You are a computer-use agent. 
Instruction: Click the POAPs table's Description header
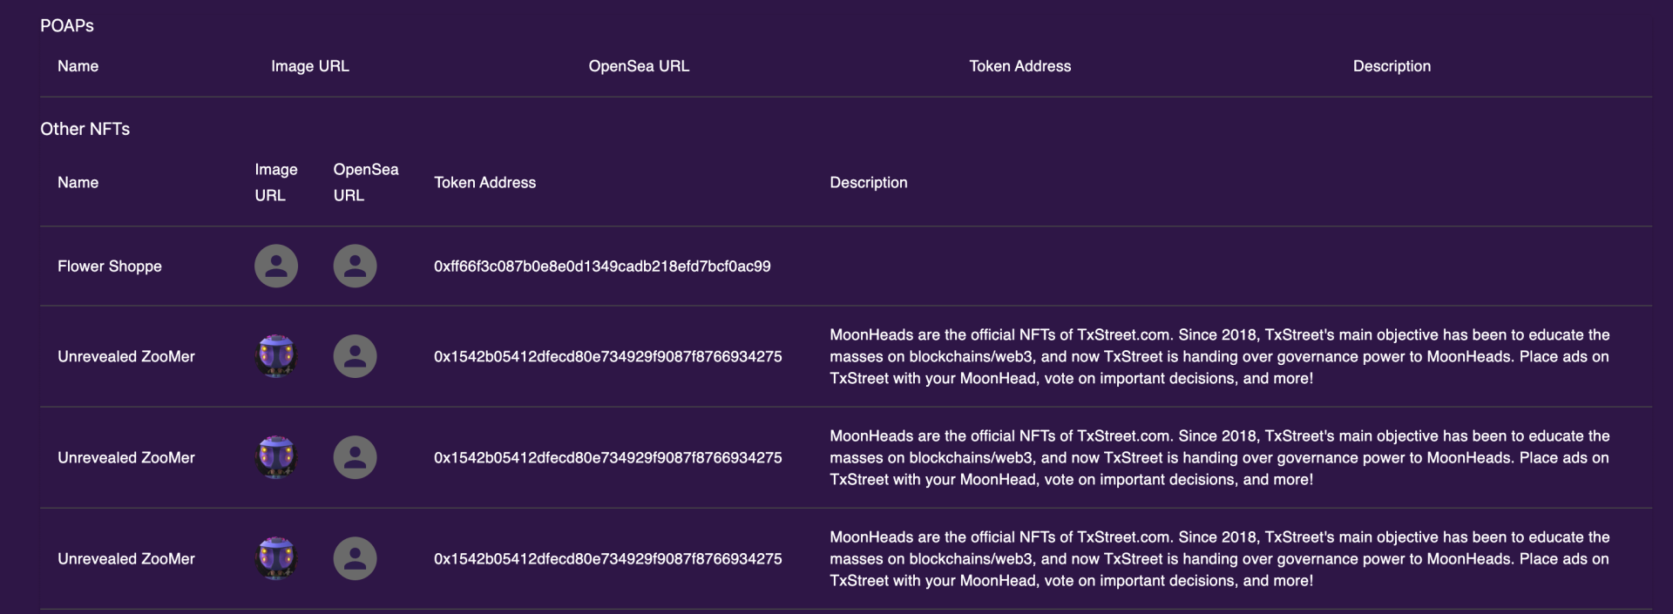pos(1392,66)
